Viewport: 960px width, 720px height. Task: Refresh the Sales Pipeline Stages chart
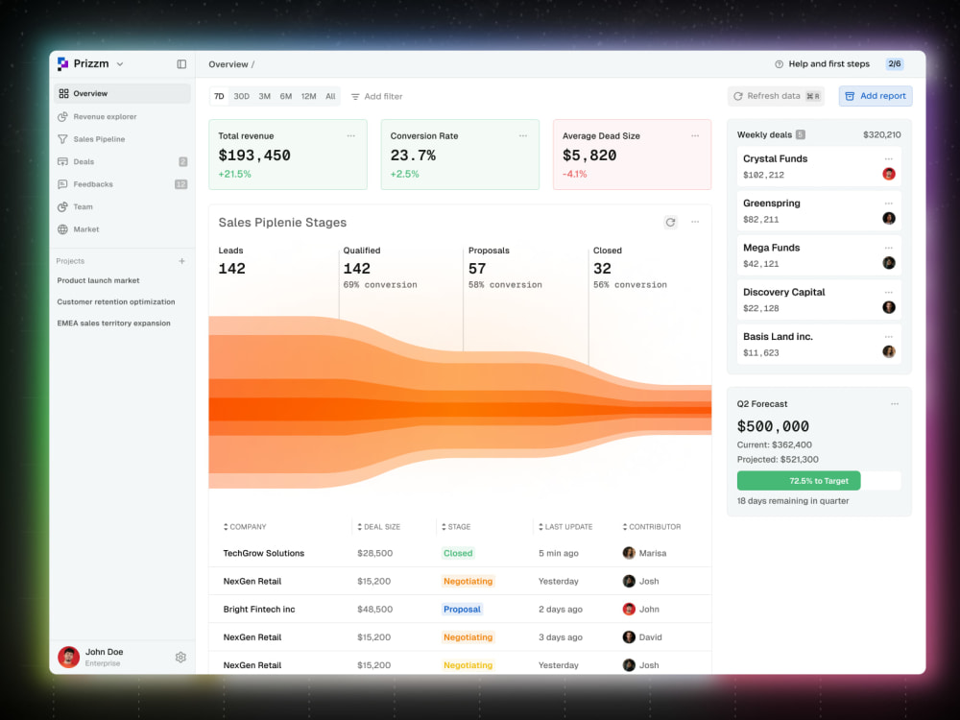click(x=670, y=223)
